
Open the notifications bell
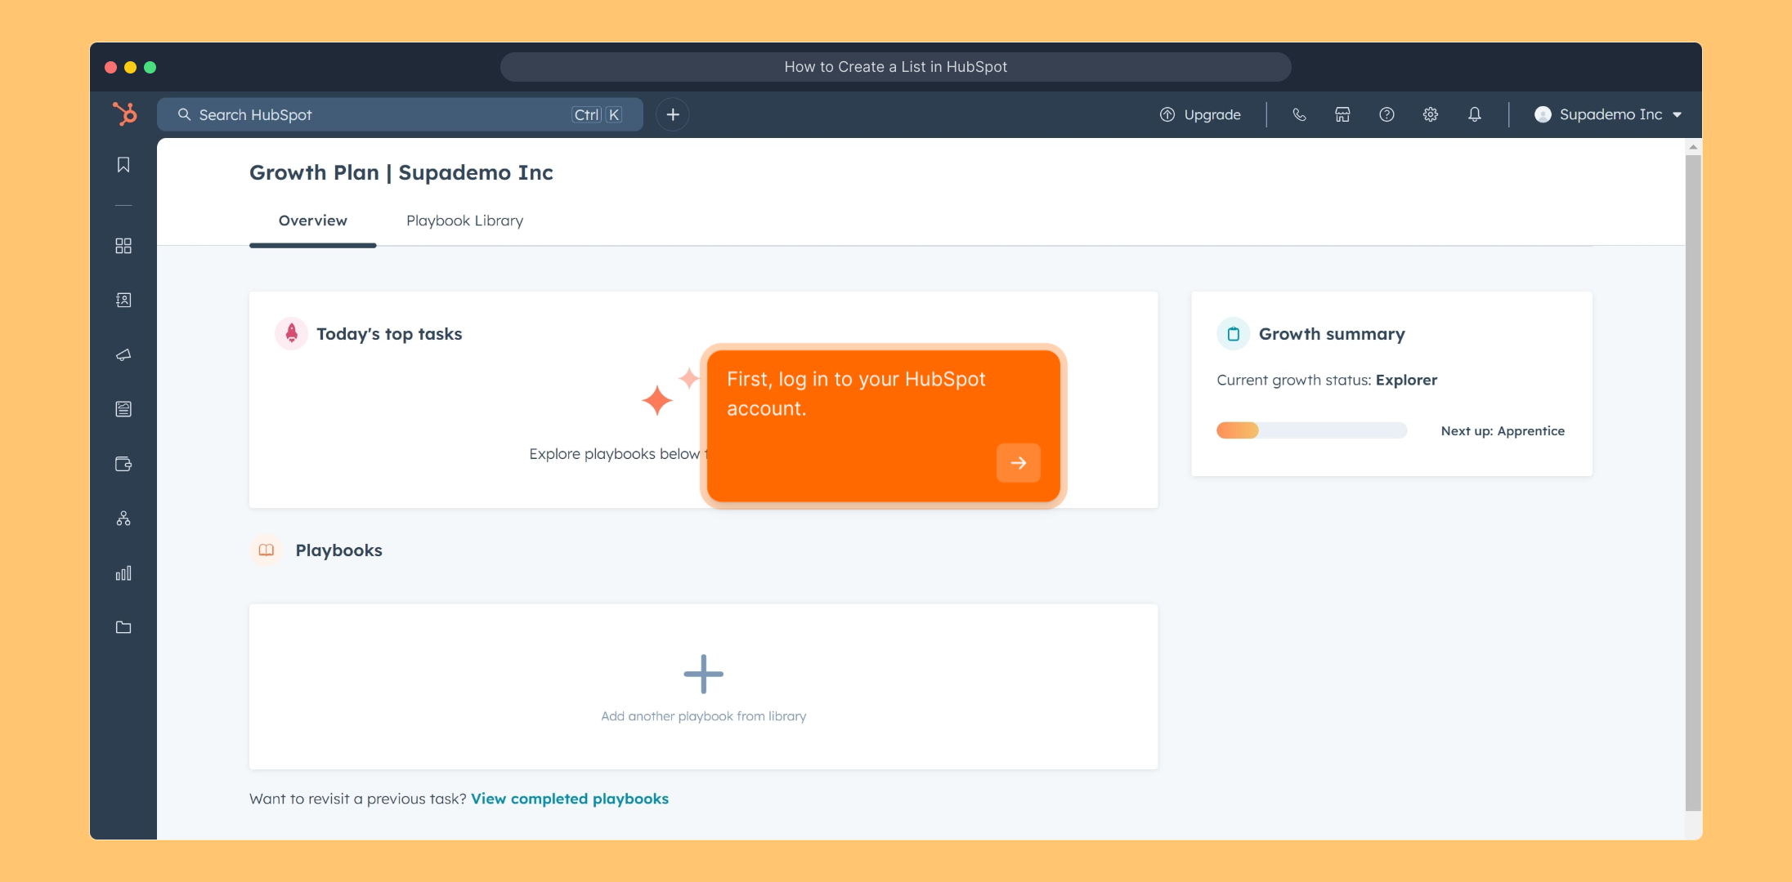1474,114
